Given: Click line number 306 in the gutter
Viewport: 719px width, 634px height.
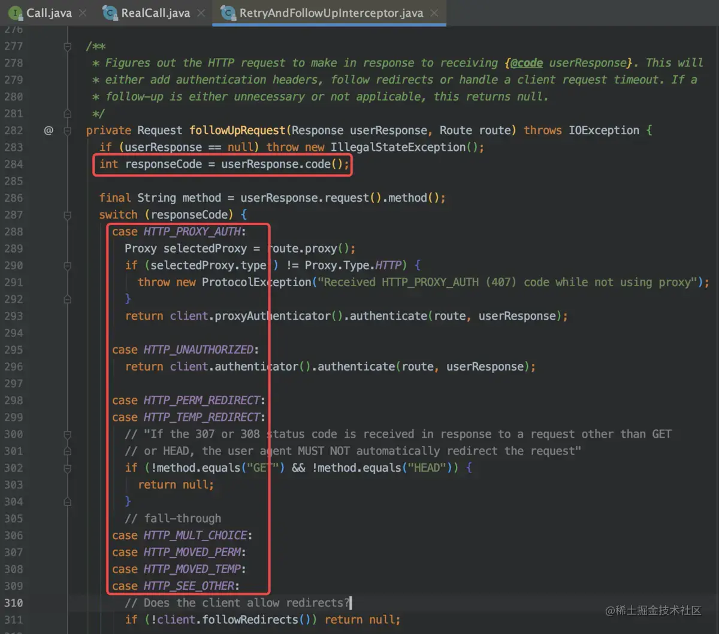Looking at the screenshot, I should pyautogui.click(x=14, y=535).
